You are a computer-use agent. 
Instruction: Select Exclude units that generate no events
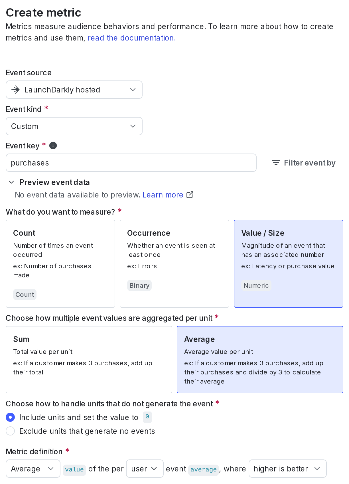click(x=10, y=431)
